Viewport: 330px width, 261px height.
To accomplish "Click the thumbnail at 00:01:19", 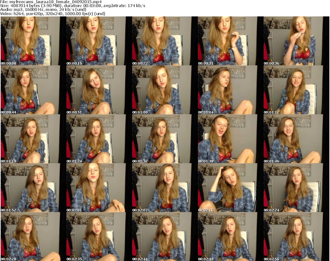I will click(33, 139).
